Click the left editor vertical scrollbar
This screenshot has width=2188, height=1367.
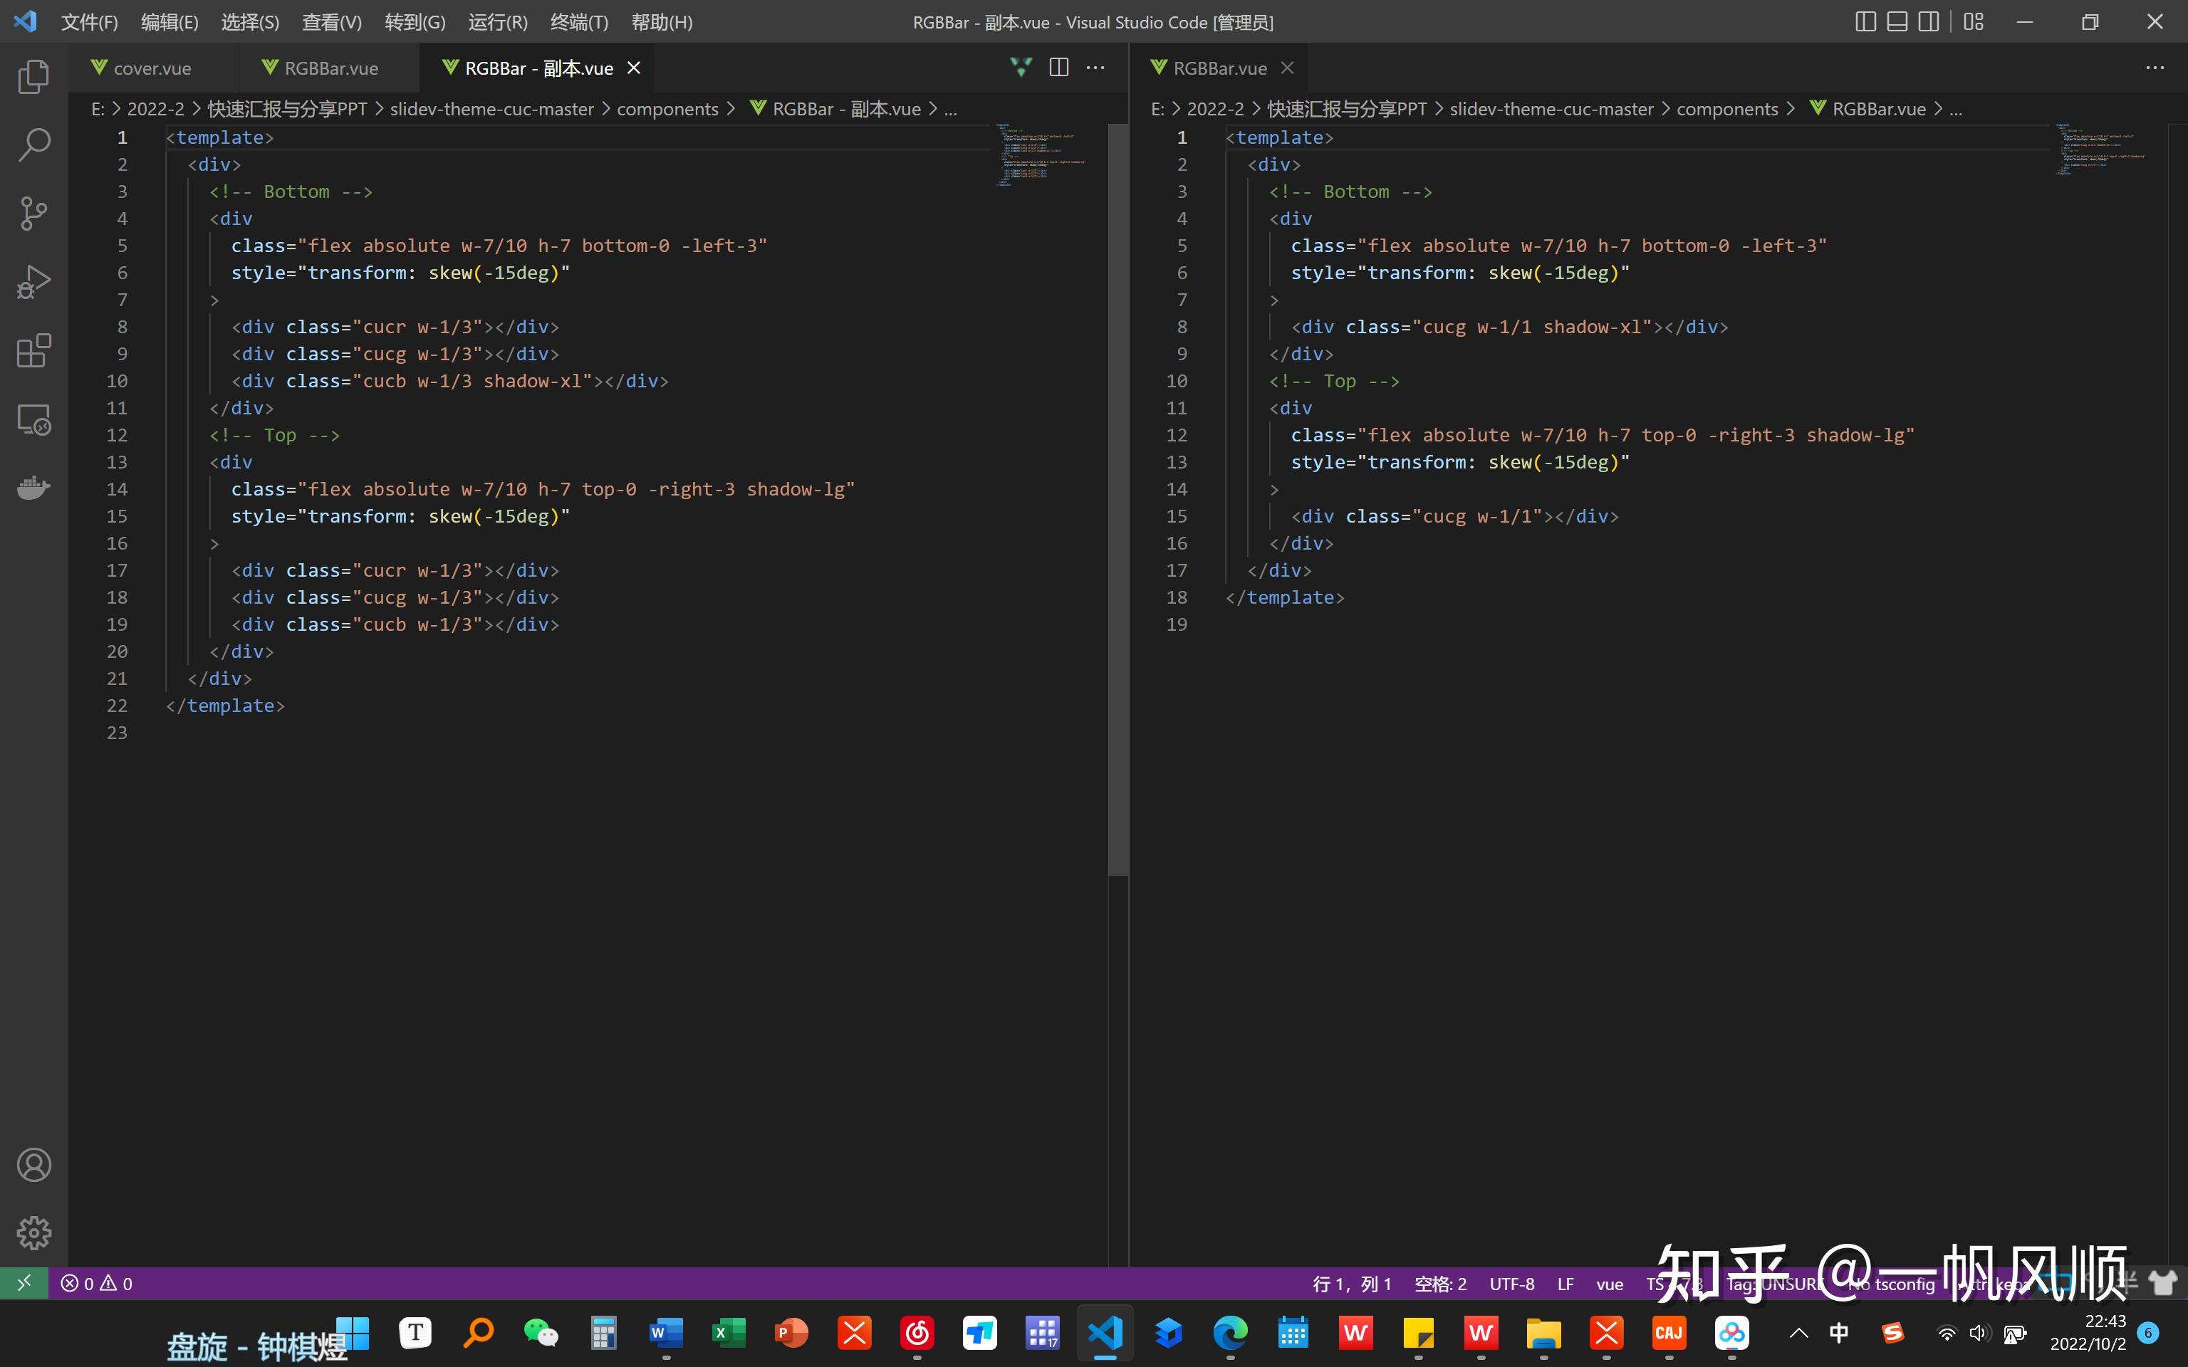[x=1118, y=497]
